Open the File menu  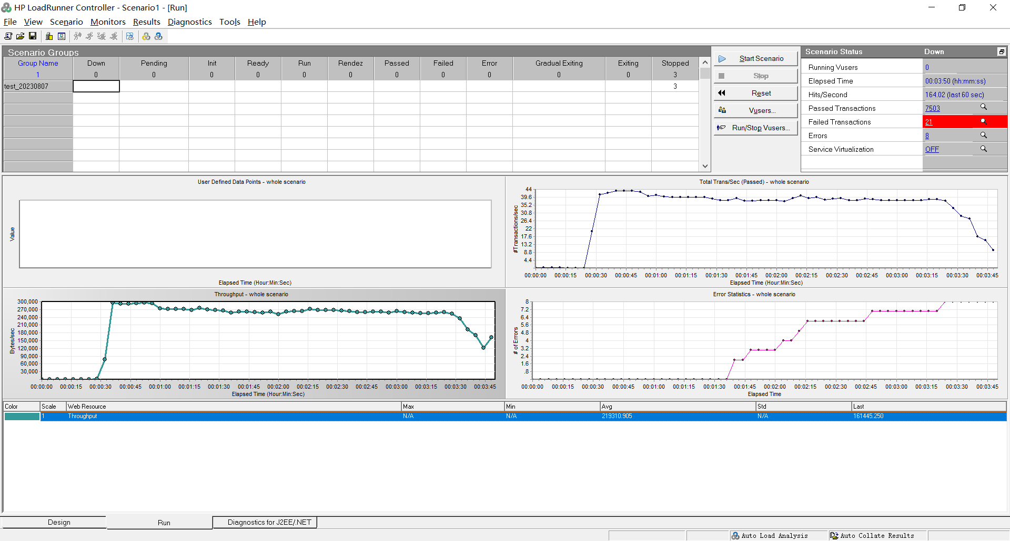pos(10,22)
